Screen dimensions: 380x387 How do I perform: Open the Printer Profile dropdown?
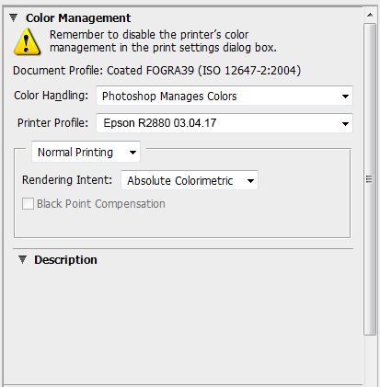coord(225,123)
